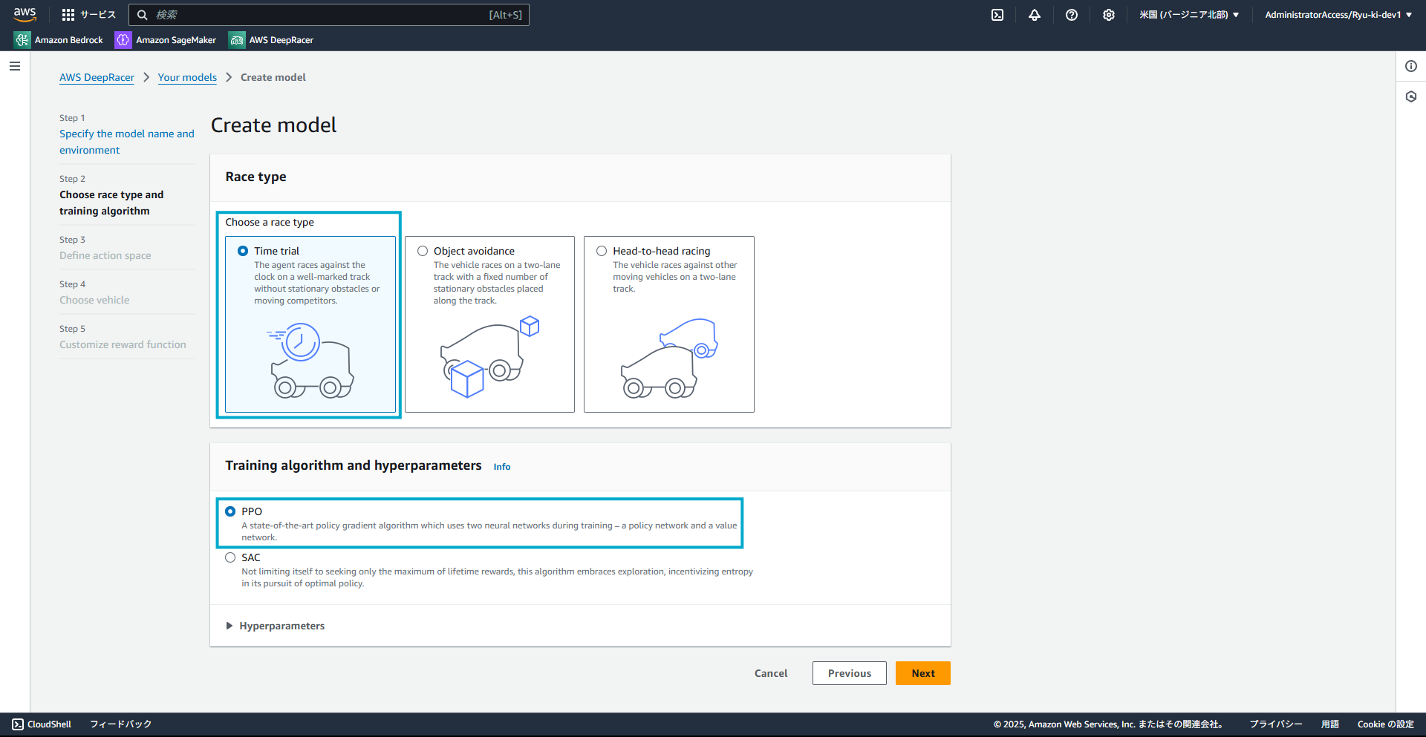
Task: Open Cookie の設定 in footer
Action: 1385,724
